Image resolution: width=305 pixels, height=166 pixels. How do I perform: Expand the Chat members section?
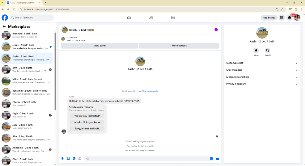tap(262, 70)
